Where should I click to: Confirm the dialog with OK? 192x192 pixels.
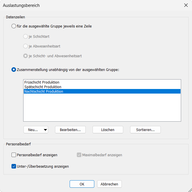82,184
